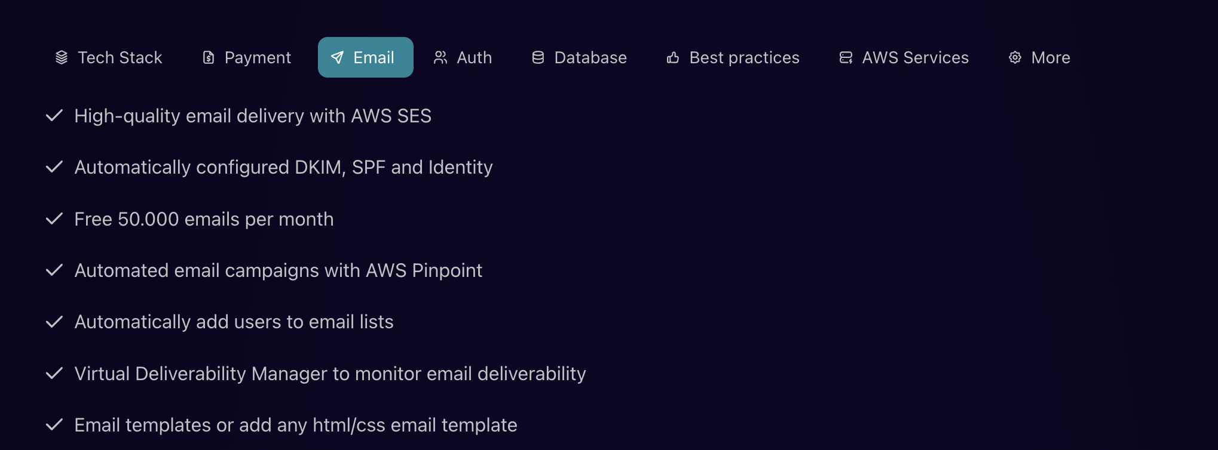Click the AWS Services server icon
Screen dimensions: 1218x450
846,57
